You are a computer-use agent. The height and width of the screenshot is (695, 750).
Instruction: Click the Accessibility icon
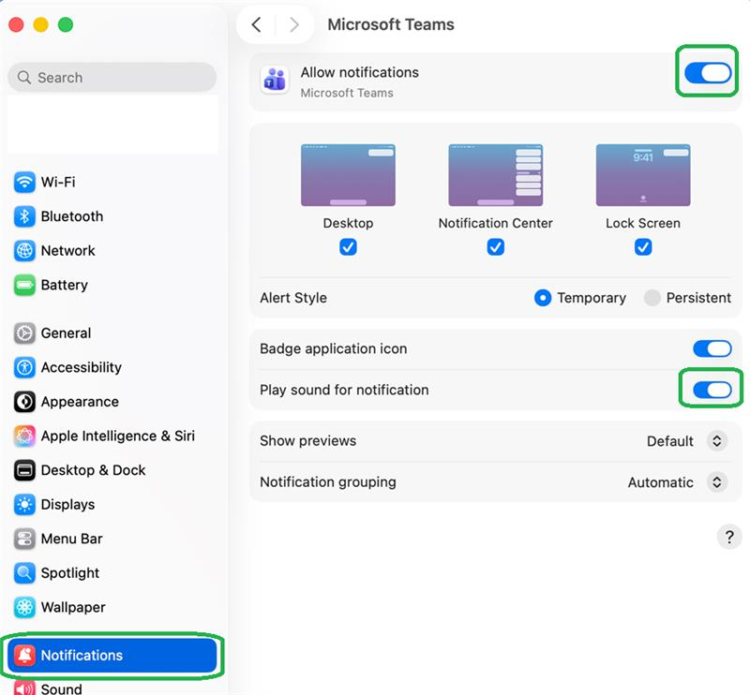24,367
